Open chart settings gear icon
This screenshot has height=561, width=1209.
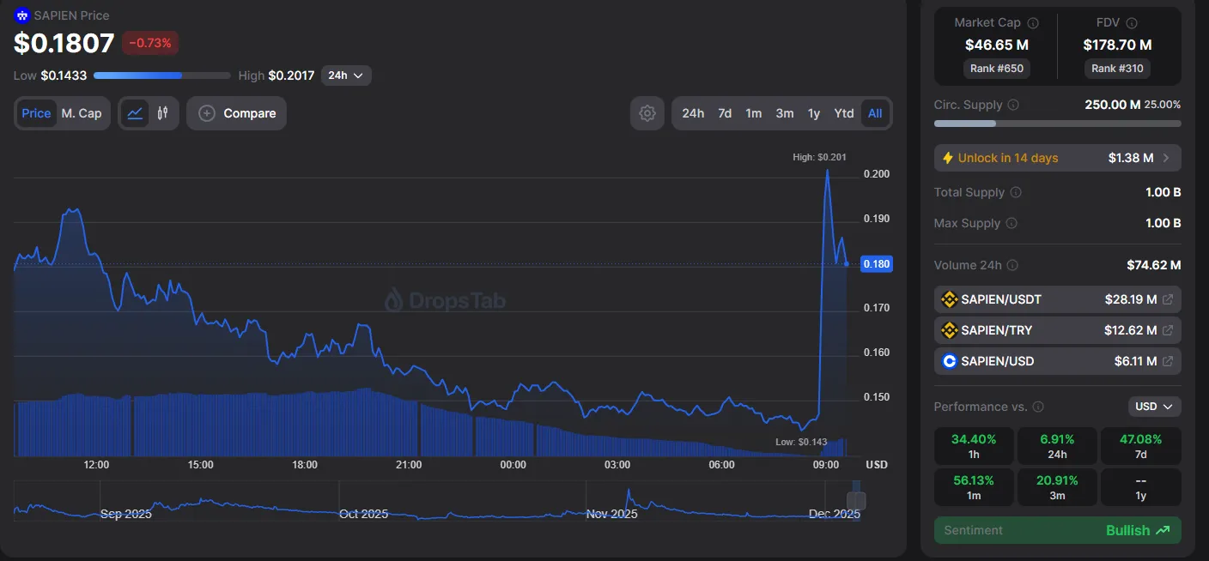pos(647,113)
